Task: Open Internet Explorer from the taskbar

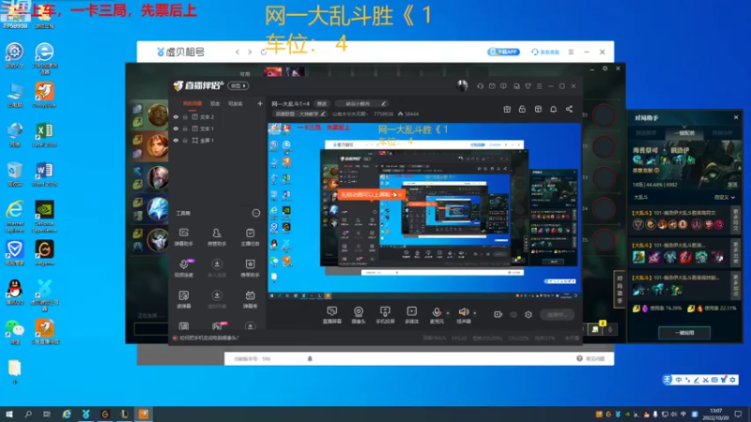Action: pos(67,414)
